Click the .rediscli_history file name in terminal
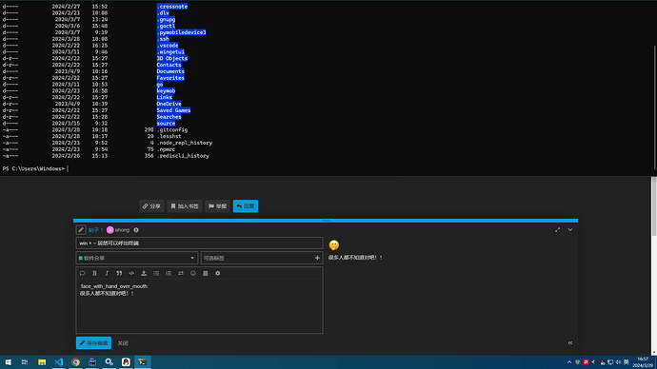 [183, 156]
